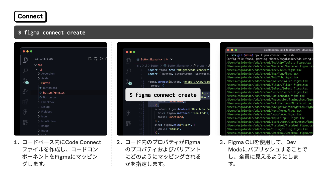The height and width of the screenshot is (183, 326).
Task: Click Search icon in middle editor window
Action: coord(128,71)
